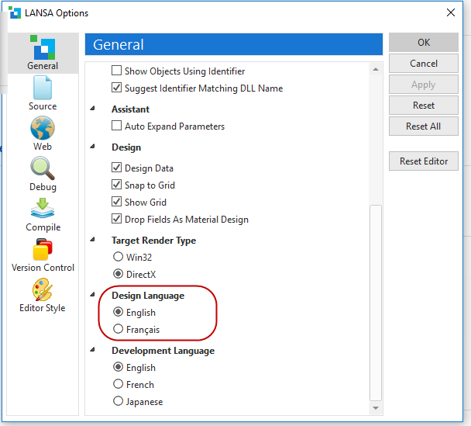Click the scrollbar down arrow
The image size is (471, 426).
pos(376,407)
